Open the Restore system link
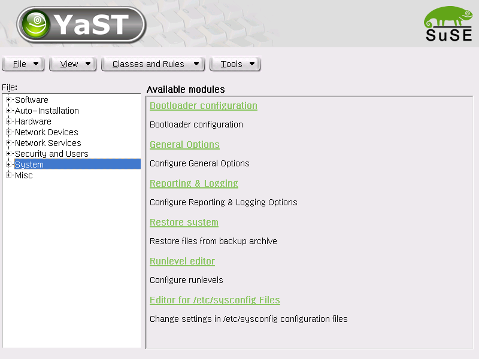Image resolution: width=479 pixels, height=359 pixels. (184, 222)
